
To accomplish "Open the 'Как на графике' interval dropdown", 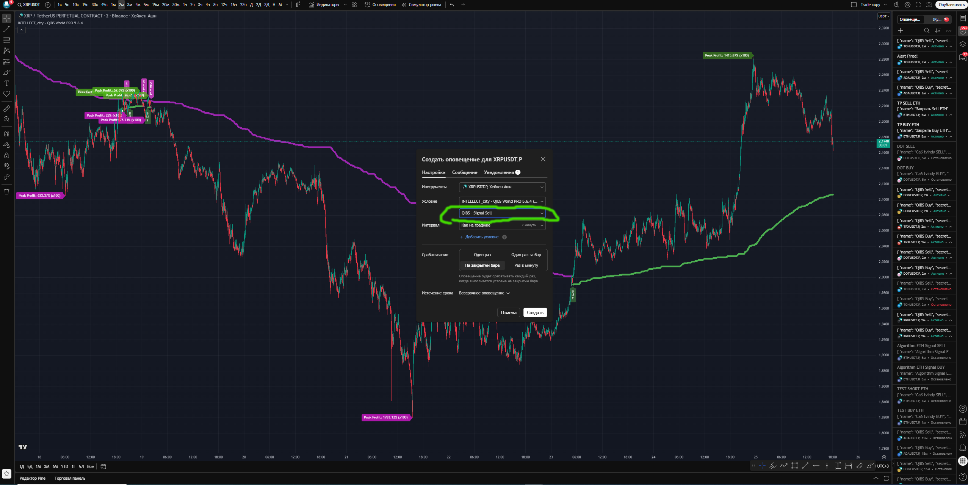I will click(502, 225).
